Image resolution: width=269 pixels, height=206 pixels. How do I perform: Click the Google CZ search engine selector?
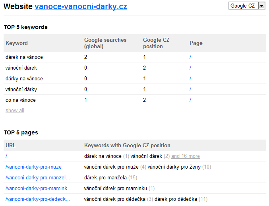click(247, 6)
